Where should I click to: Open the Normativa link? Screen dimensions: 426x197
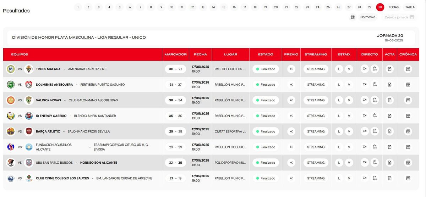pos(368,17)
